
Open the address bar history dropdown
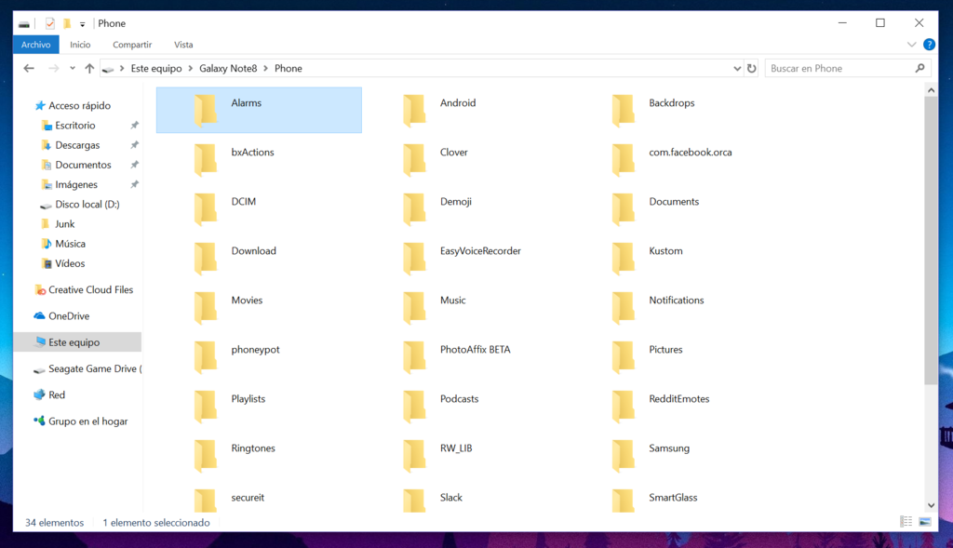(736, 67)
